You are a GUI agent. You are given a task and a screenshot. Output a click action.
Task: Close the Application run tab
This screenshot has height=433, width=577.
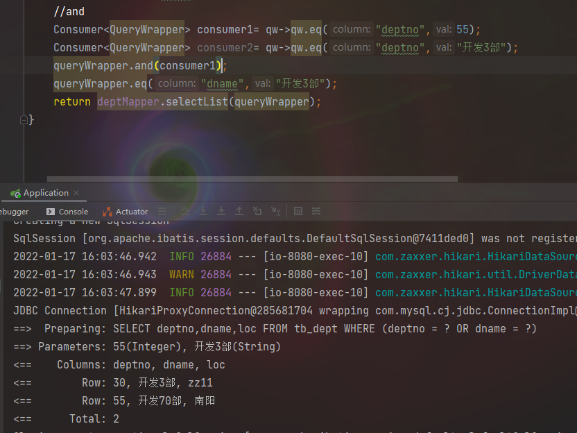pos(76,193)
